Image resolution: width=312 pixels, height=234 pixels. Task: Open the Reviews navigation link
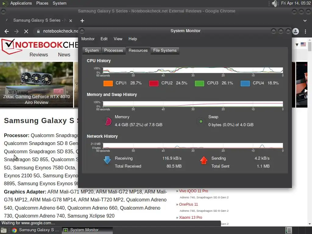pos(39,55)
